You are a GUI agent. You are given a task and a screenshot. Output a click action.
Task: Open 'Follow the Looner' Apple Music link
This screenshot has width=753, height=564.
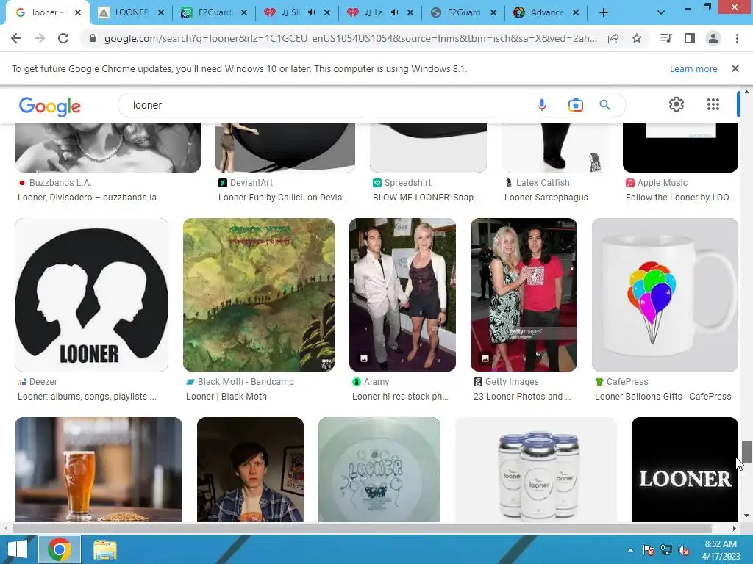pos(680,197)
